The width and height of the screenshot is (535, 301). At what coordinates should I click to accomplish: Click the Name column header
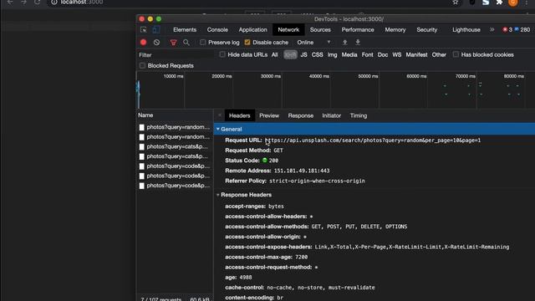(x=175, y=115)
